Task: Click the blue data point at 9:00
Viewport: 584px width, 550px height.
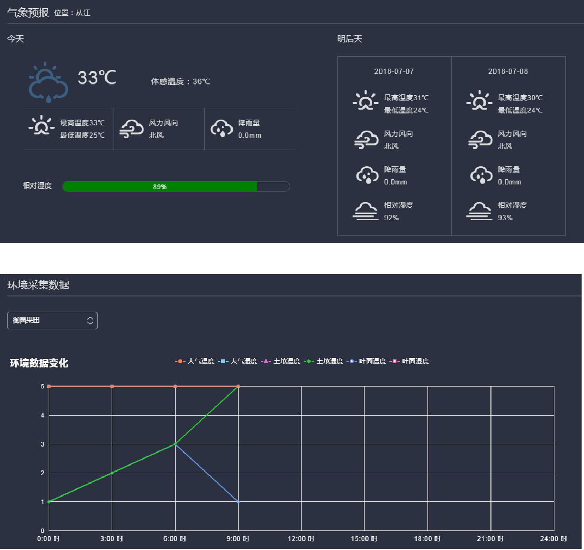Action: click(x=238, y=502)
